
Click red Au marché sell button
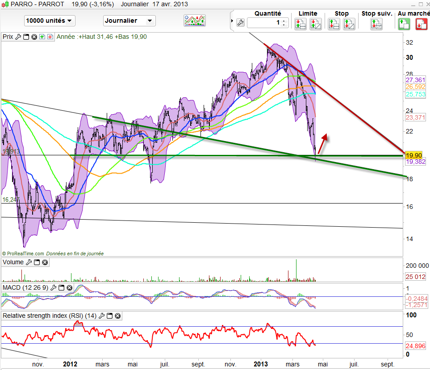point(421,24)
